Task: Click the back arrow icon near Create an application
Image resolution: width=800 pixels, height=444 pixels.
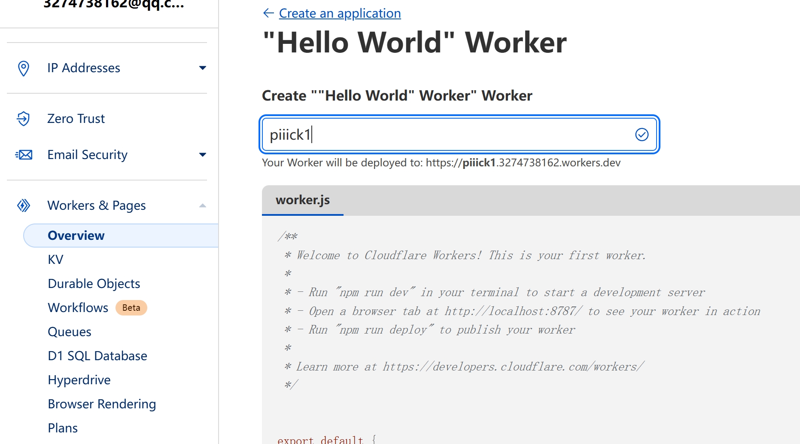Action: (268, 13)
